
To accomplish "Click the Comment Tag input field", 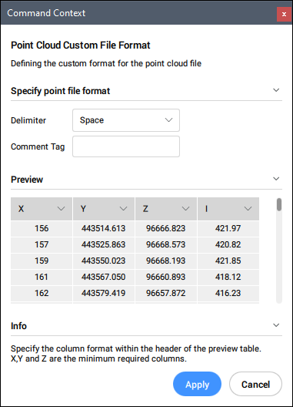I will (x=126, y=146).
